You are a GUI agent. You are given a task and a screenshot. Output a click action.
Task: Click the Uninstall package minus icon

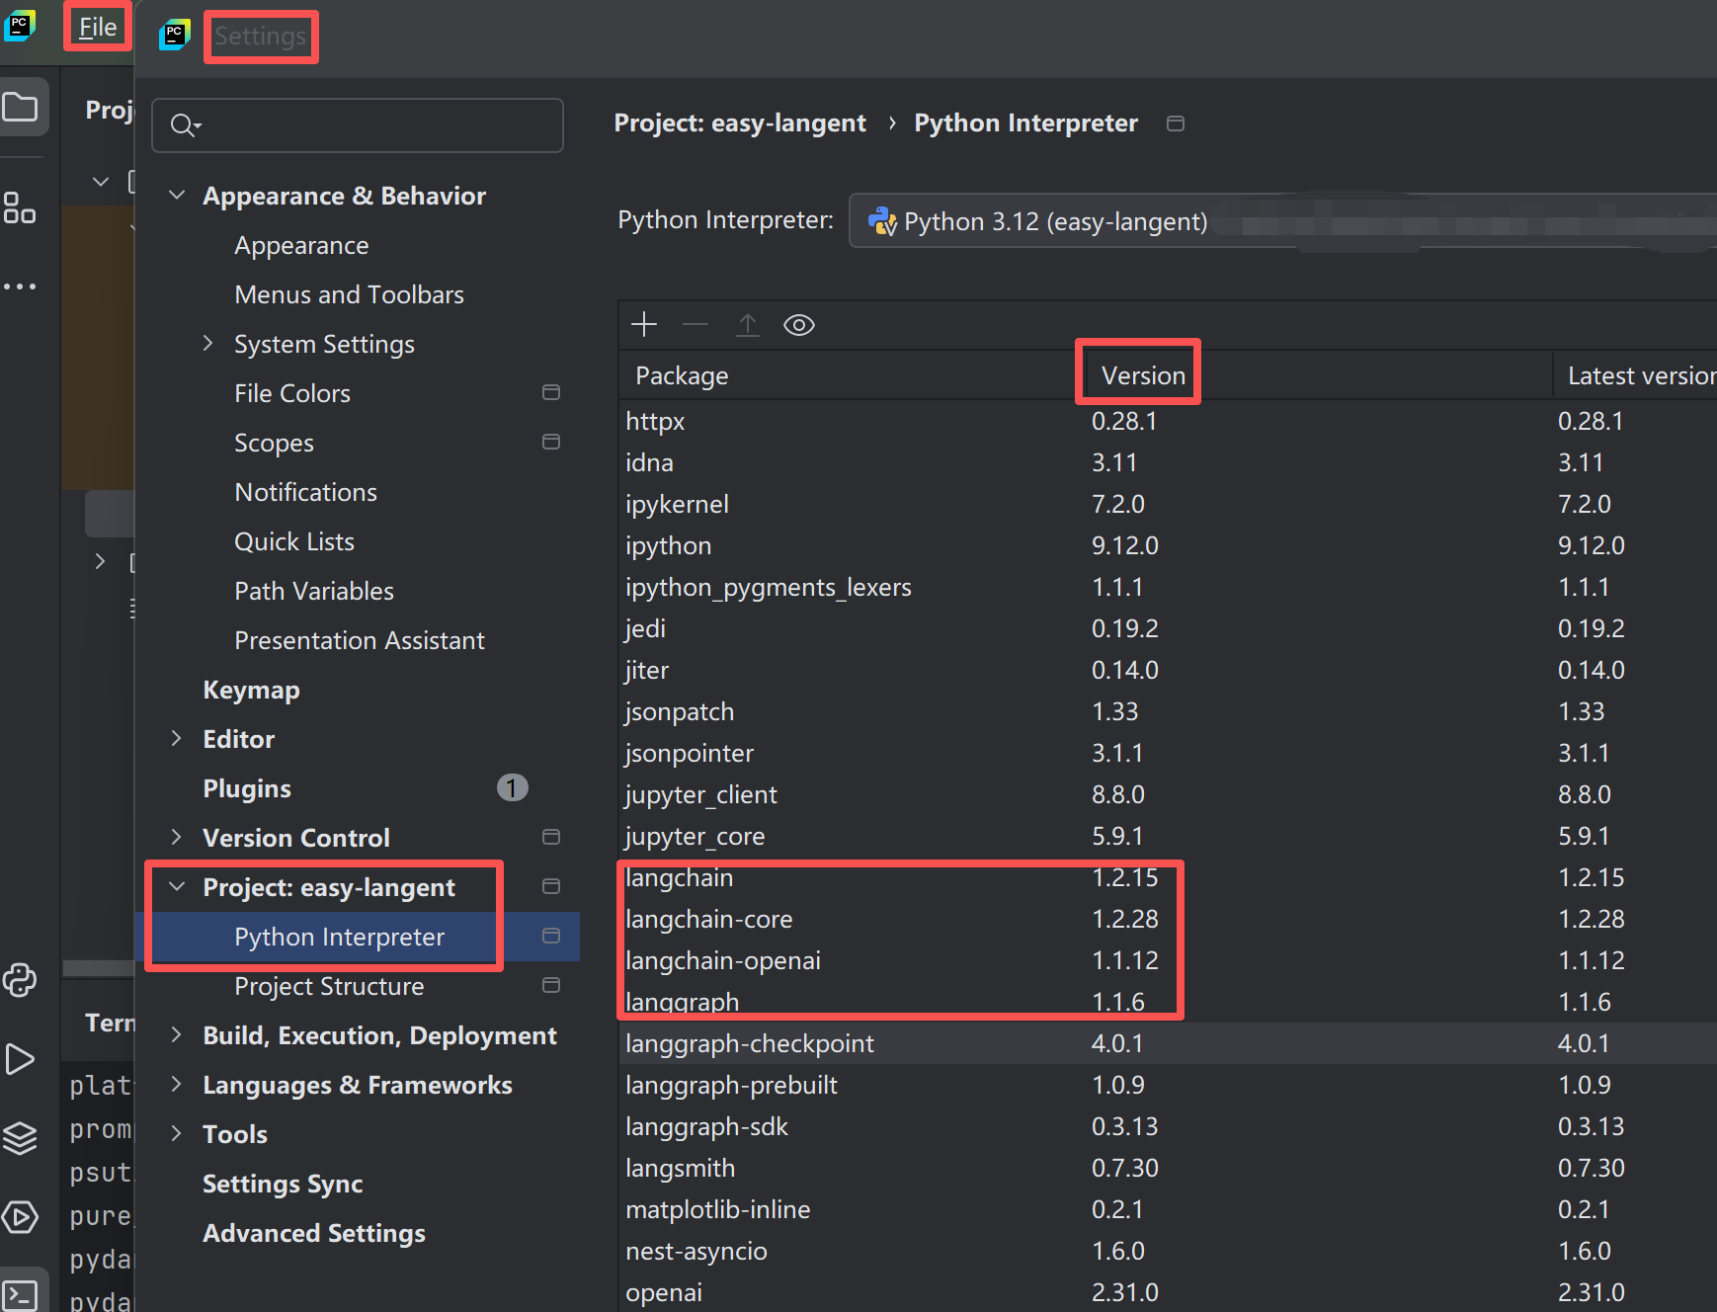point(695,324)
